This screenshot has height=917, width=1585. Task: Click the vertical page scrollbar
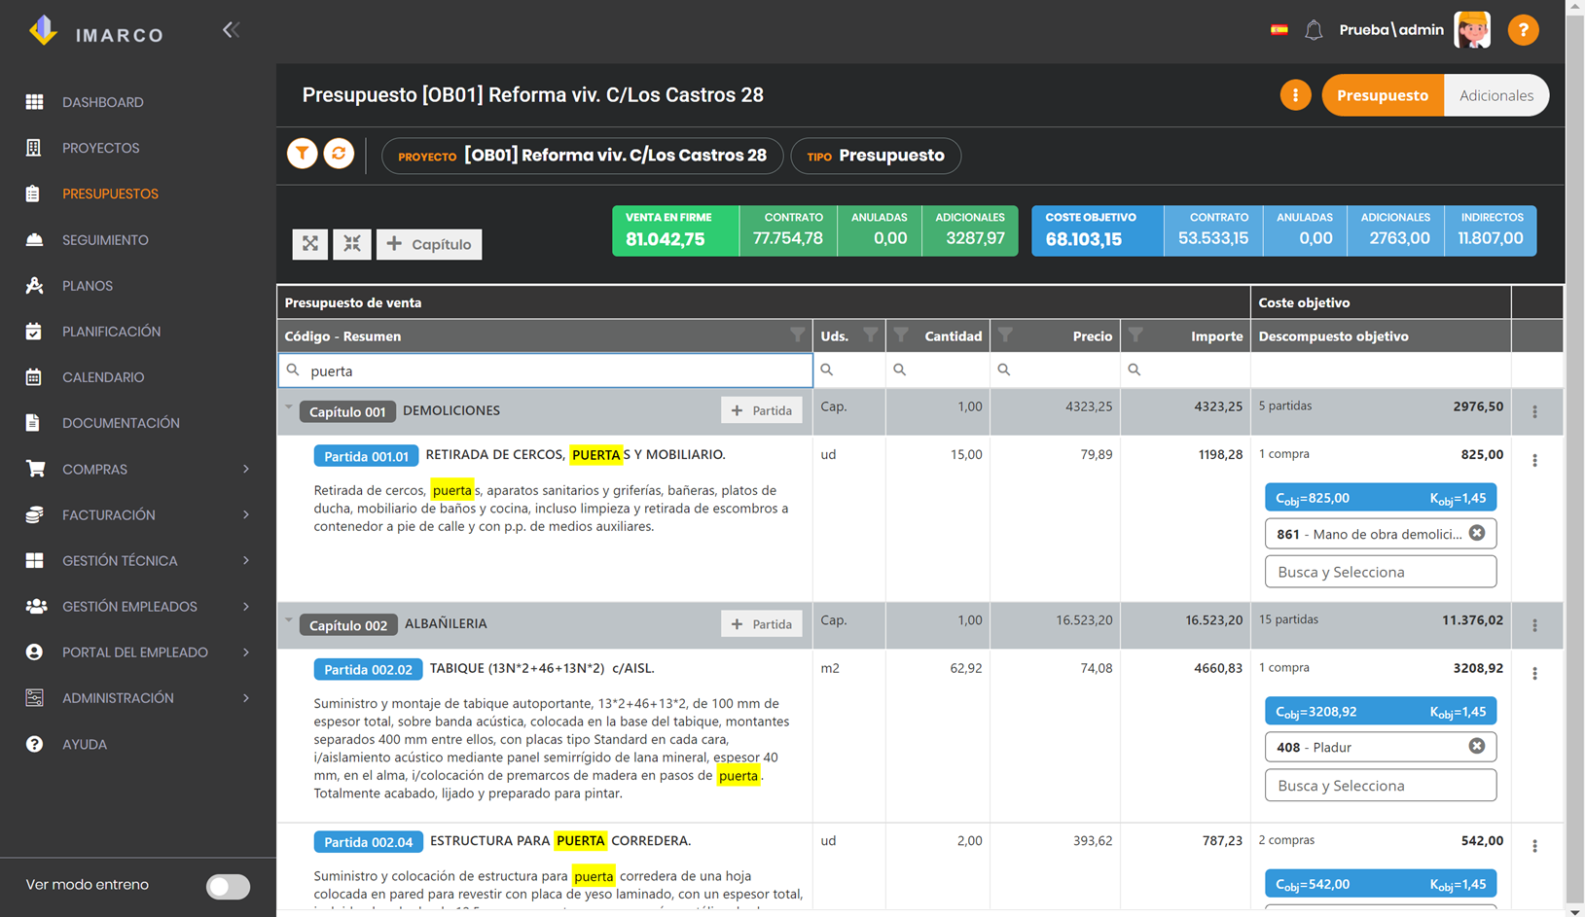point(1575,457)
